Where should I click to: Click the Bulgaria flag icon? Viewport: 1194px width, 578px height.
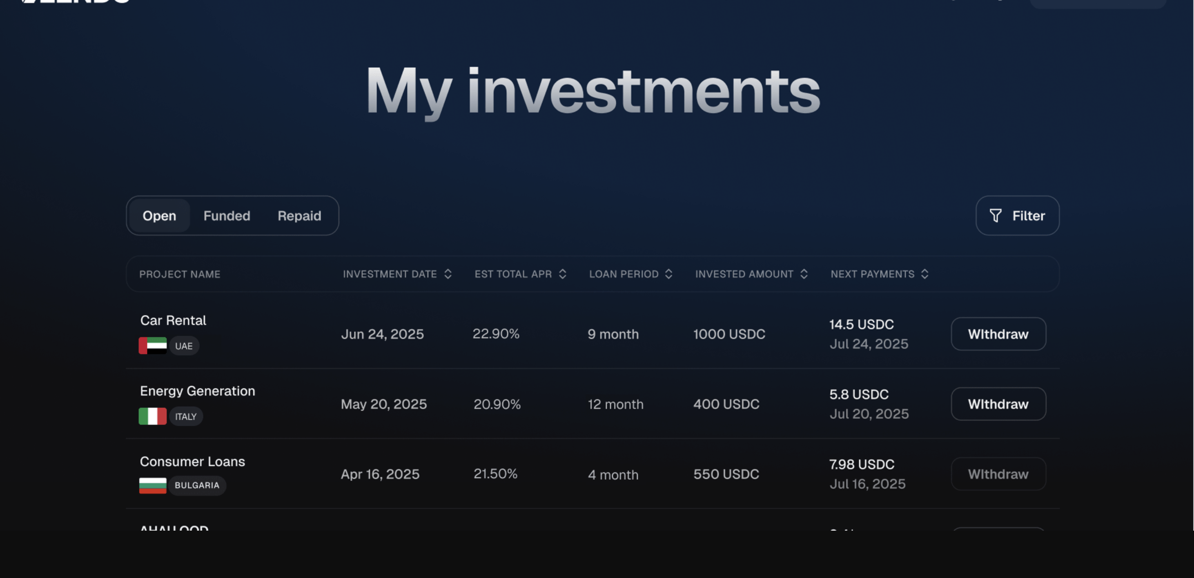click(152, 485)
